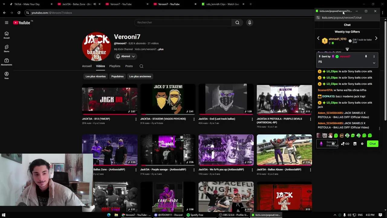
Task: Open the Vous sidebar section
Action: (6, 75)
